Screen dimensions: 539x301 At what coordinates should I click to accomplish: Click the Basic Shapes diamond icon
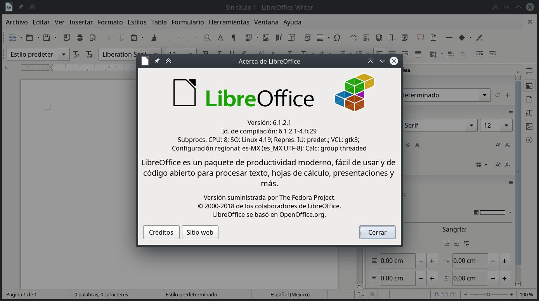(x=462, y=38)
